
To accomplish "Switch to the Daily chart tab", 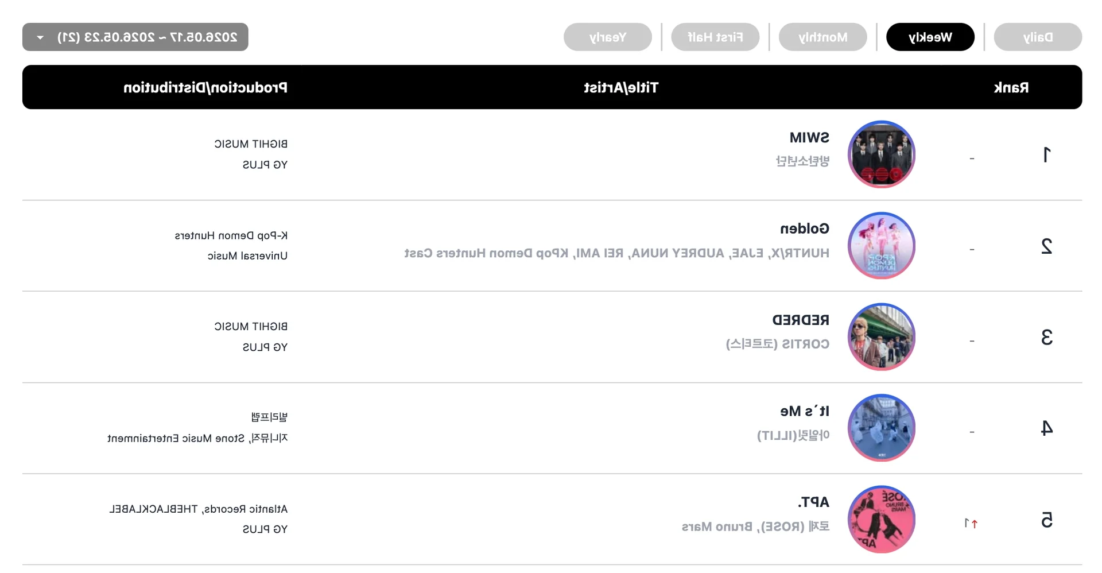I will (x=1038, y=37).
